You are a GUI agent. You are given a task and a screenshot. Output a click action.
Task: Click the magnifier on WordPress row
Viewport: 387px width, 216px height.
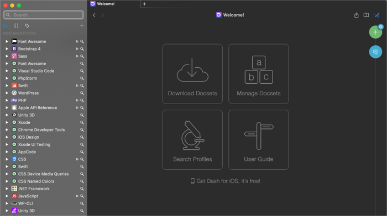tap(82, 93)
